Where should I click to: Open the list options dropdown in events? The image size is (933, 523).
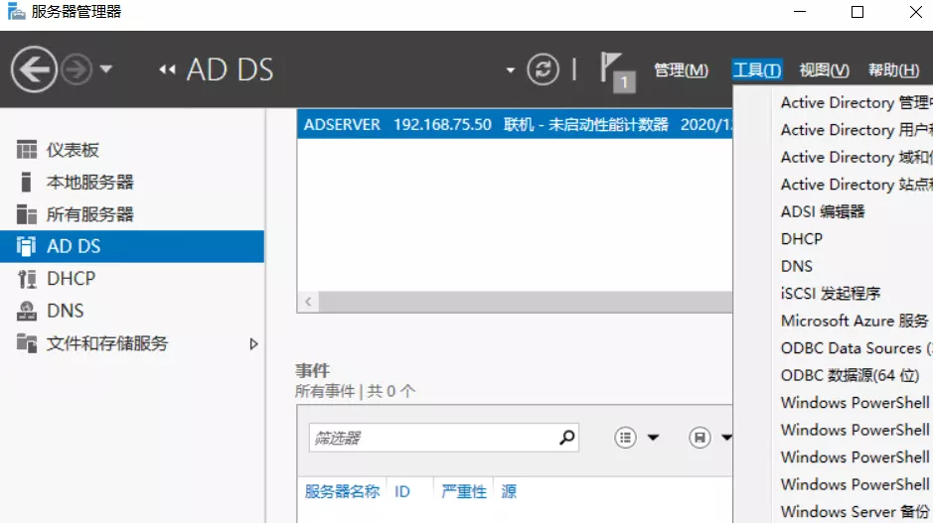[637, 438]
